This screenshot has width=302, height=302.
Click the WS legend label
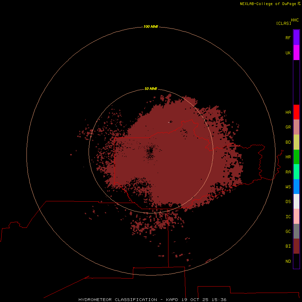pyautogui.click(x=288, y=187)
